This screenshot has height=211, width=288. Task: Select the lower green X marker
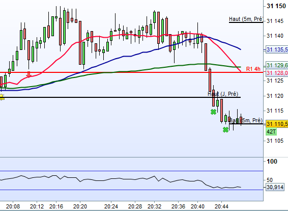[x=225, y=130]
